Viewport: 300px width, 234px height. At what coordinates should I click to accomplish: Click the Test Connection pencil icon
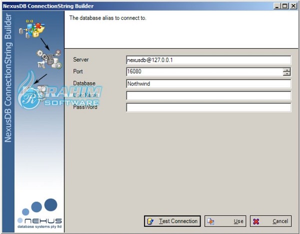[x=150, y=221]
